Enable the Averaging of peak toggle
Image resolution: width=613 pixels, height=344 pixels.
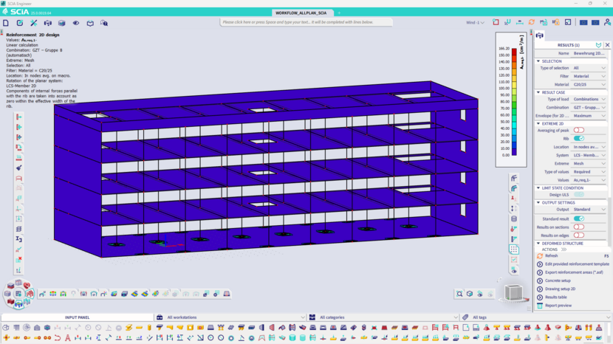[579, 130]
